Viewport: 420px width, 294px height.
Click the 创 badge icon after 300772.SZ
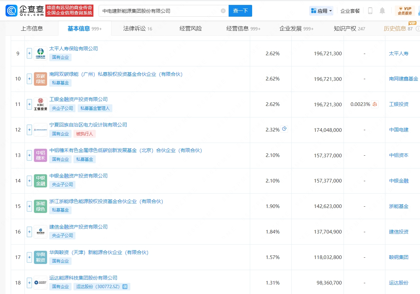tap(125, 286)
